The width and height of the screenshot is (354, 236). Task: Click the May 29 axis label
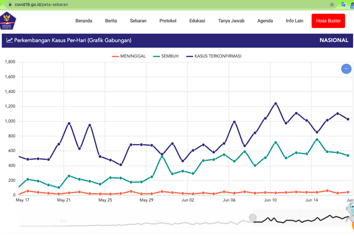(x=146, y=200)
